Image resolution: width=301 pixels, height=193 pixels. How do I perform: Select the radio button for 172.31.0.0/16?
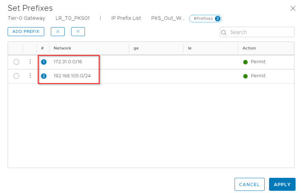[x=16, y=62]
